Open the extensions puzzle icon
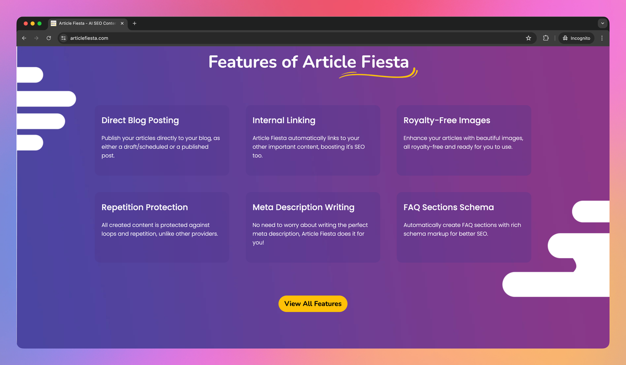Image resolution: width=626 pixels, height=365 pixels. tap(546, 38)
